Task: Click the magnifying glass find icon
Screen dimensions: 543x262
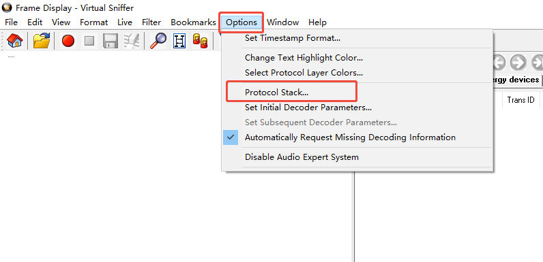Action: (x=158, y=41)
